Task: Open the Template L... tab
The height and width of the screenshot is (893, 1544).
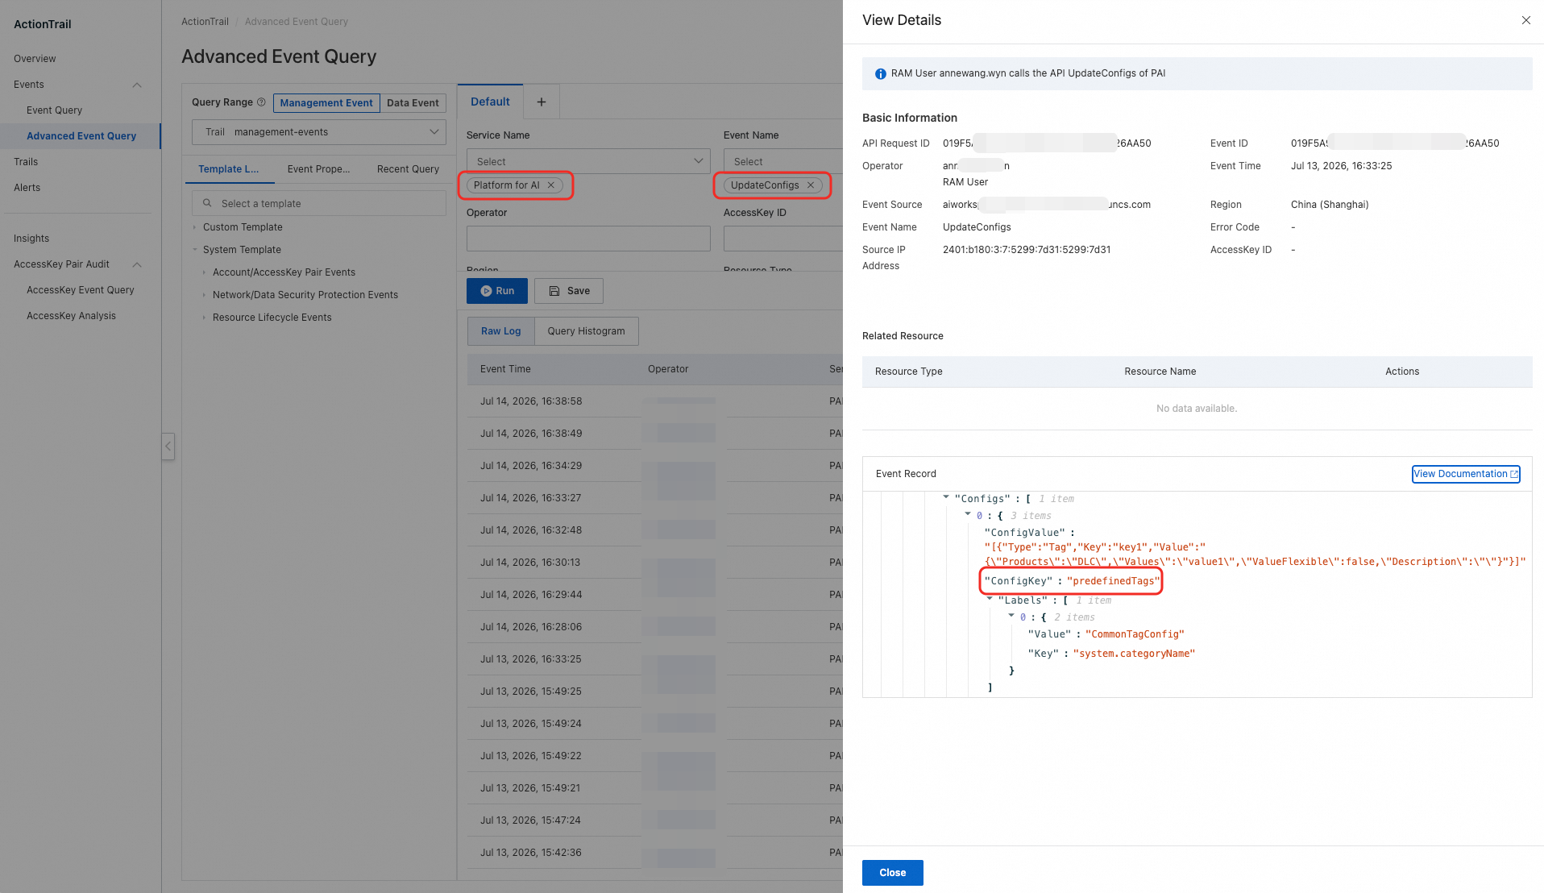Action: coord(229,169)
